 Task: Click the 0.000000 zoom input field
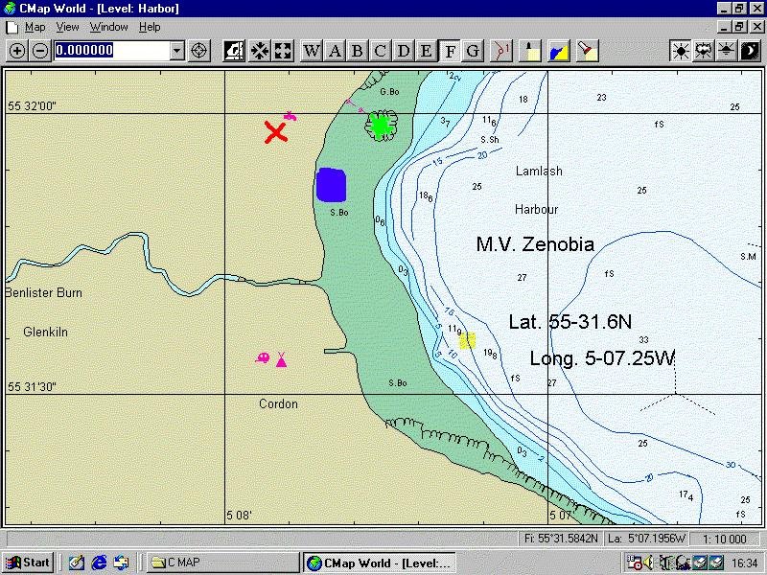112,51
